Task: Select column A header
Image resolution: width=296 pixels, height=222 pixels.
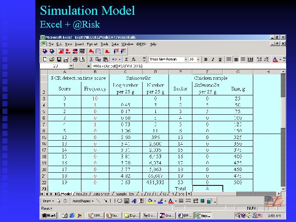Action: 65,72
